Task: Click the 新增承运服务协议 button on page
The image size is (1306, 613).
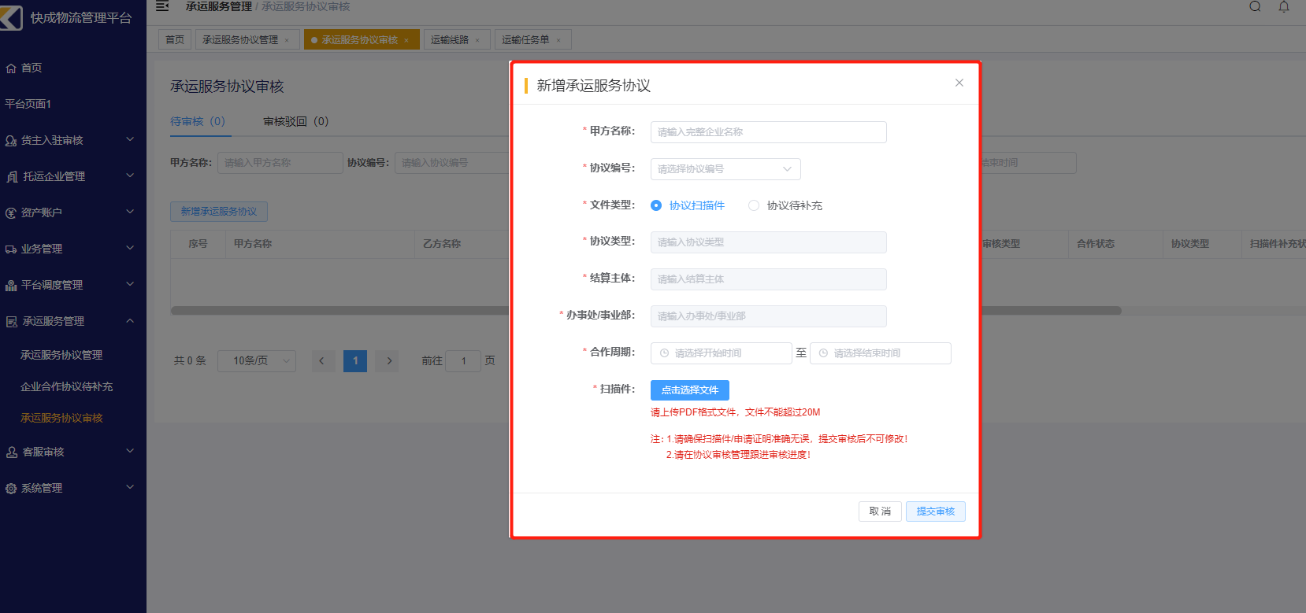Action: coord(219,212)
